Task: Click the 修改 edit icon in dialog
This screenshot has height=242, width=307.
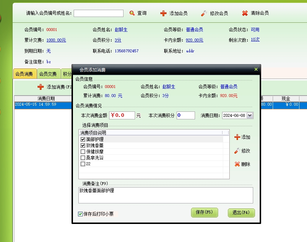Action: [237, 151]
